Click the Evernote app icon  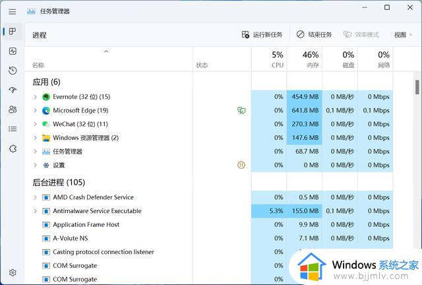click(46, 97)
